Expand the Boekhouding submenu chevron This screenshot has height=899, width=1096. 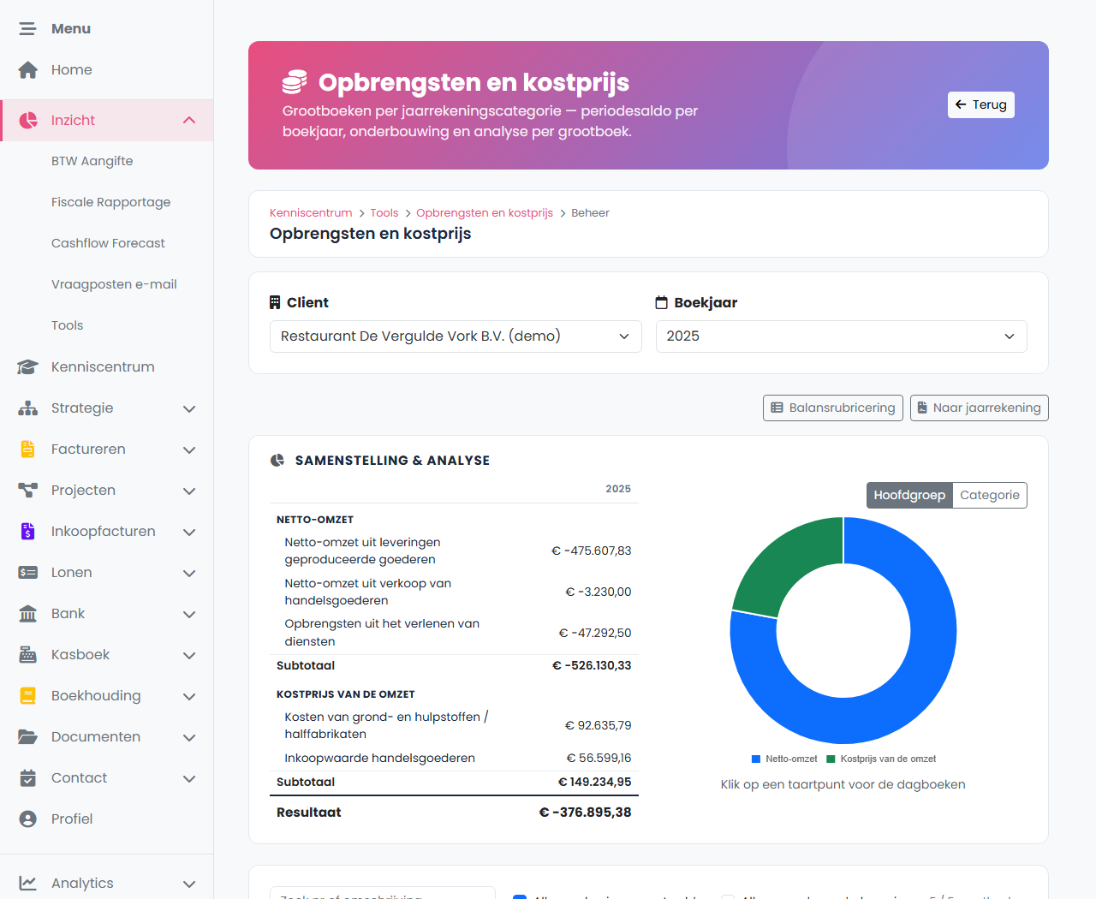(x=189, y=697)
